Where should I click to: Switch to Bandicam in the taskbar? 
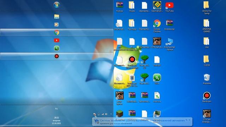point(56,56)
